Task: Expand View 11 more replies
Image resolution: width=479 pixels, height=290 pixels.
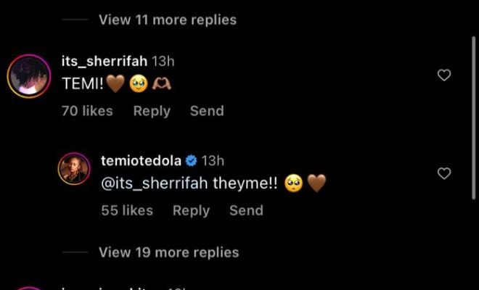Action: (167, 20)
